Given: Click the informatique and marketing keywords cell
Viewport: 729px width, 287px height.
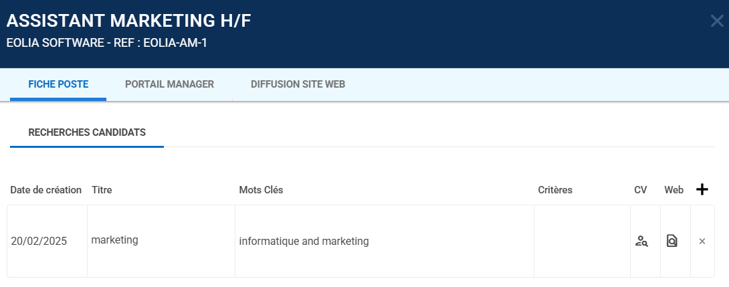Looking at the screenshot, I should (304, 242).
